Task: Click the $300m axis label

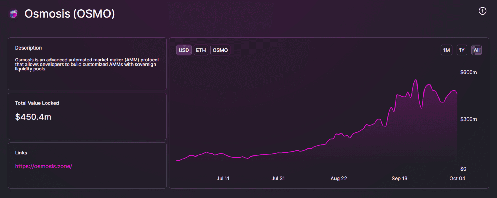Action: pos(469,119)
